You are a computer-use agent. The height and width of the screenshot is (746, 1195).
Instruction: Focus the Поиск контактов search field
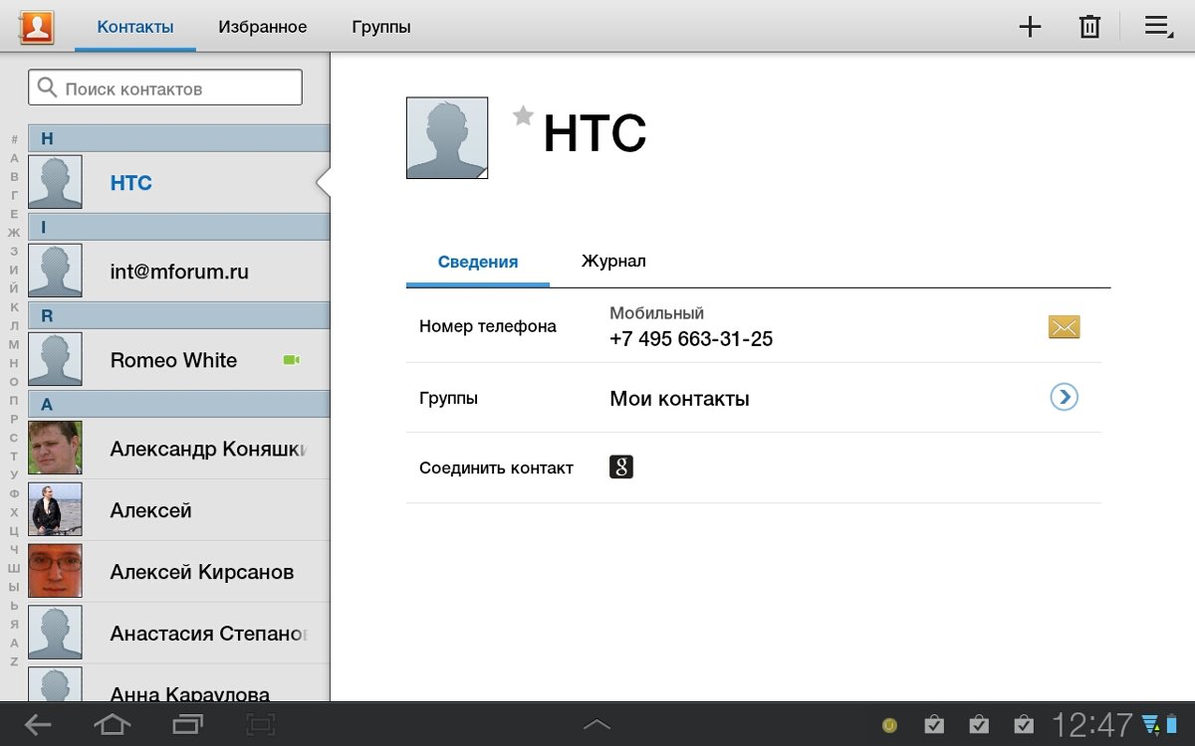[165, 88]
